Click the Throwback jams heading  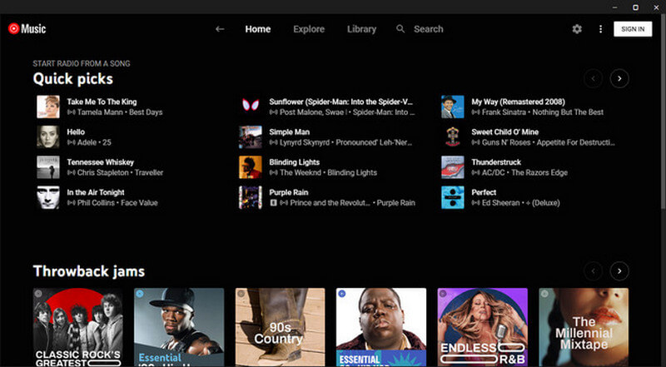tap(89, 271)
